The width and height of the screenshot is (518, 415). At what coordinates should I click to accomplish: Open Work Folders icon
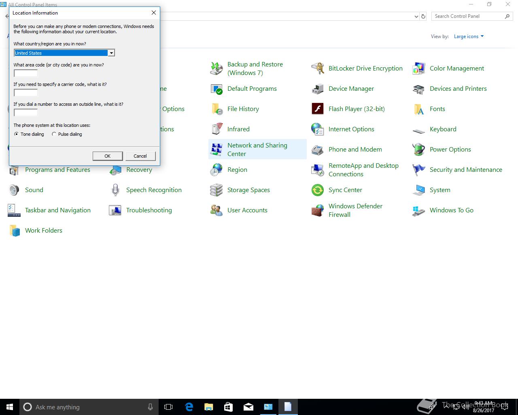(14, 231)
